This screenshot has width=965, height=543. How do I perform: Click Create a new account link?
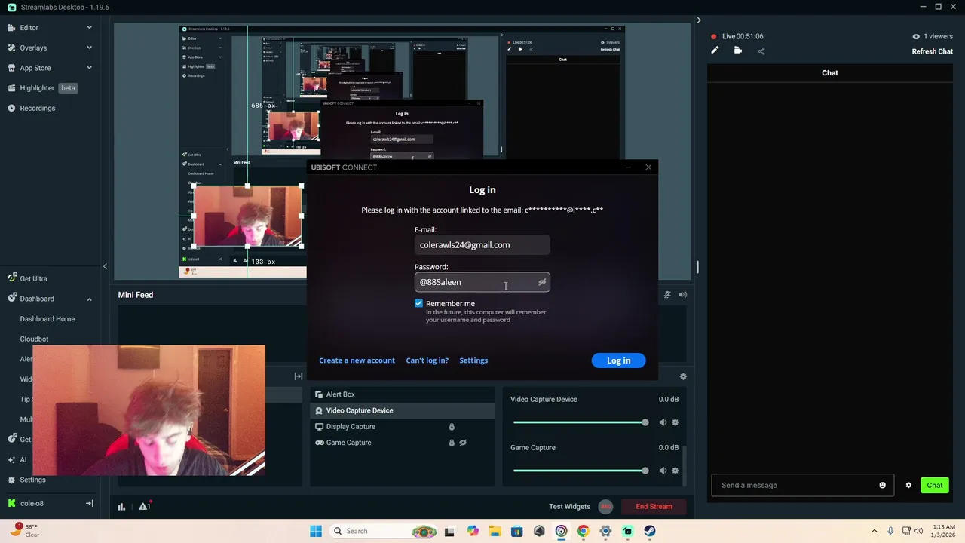click(357, 360)
